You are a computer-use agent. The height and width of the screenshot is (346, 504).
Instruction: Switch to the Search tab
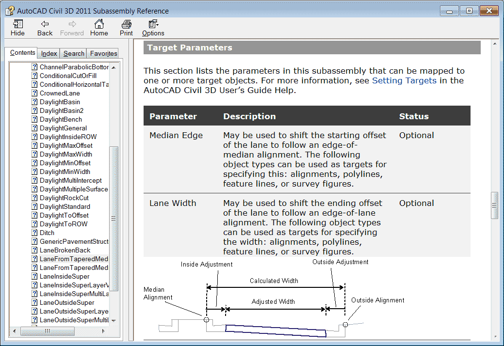73,53
